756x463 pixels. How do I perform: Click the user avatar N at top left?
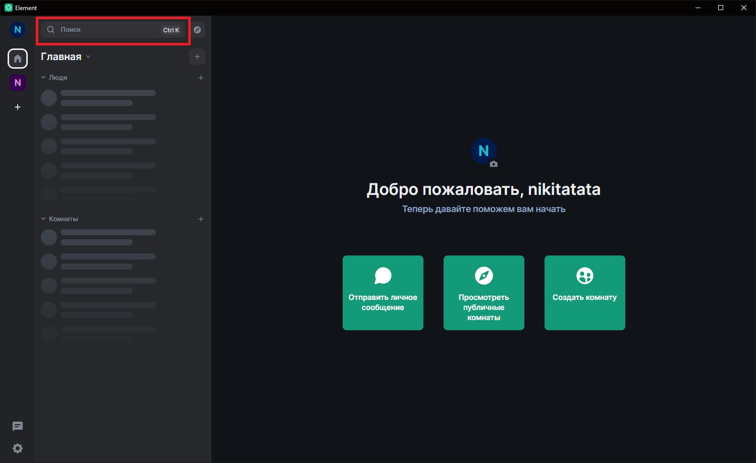tap(18, 30)
